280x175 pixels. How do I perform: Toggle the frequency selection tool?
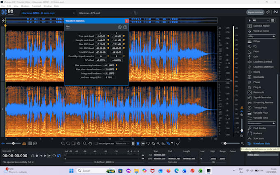click(143, 143)
